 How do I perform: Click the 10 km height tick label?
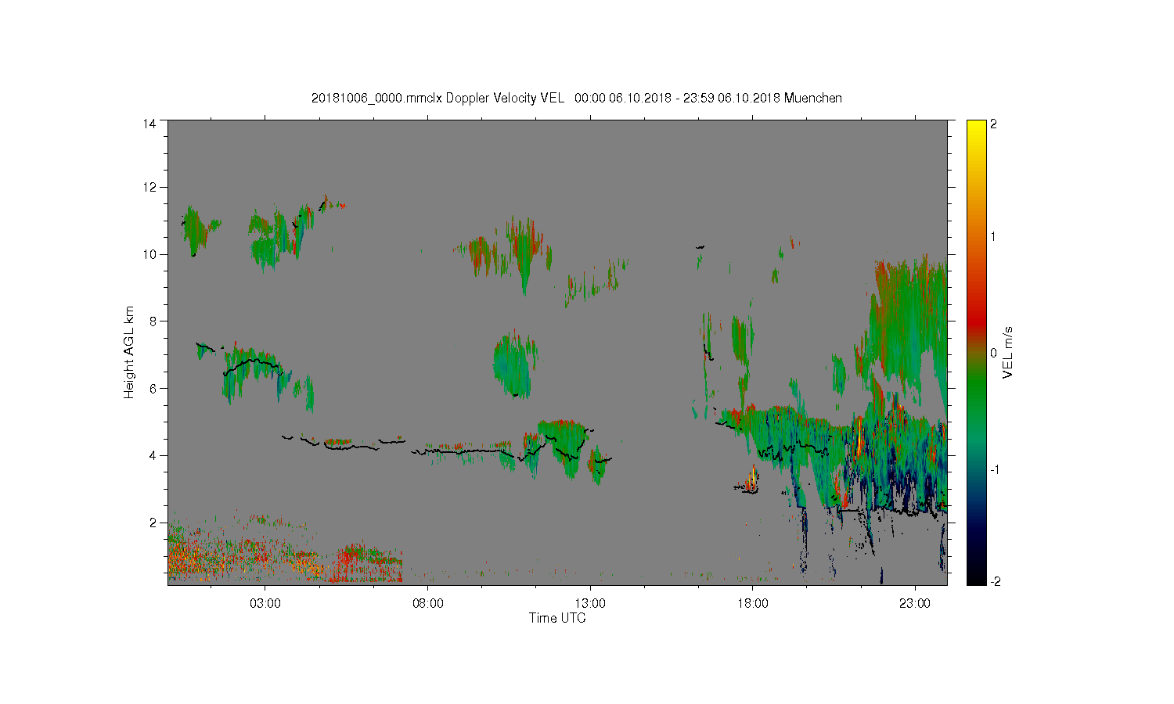(x=149, y=254)
